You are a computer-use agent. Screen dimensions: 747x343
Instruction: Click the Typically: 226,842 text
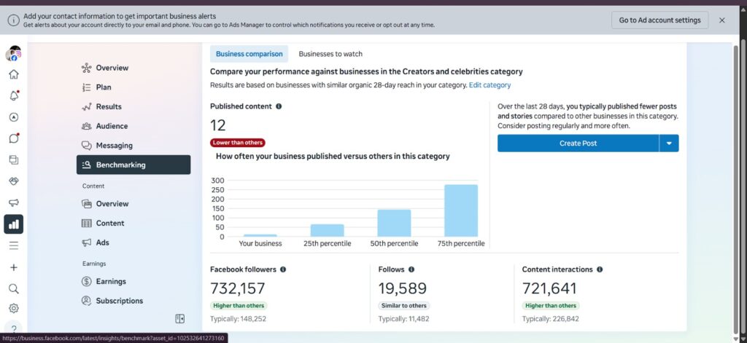click(x=551, y=319)
